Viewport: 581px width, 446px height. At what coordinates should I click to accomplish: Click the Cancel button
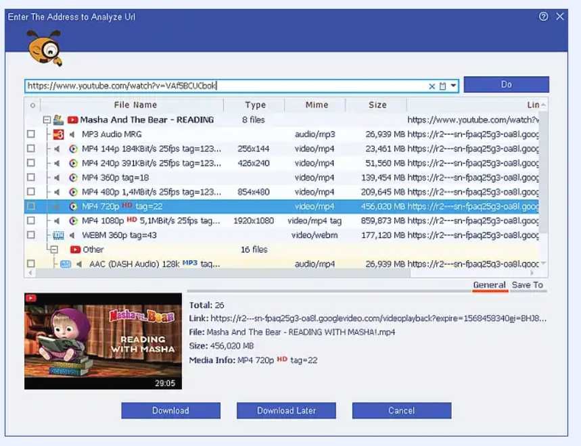(402, 410)
